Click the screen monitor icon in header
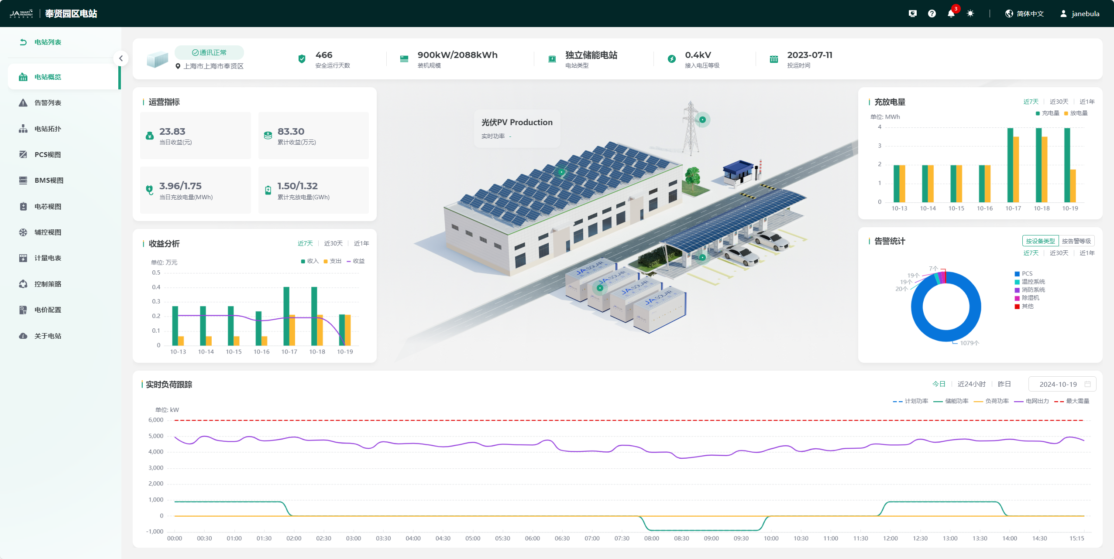The width and height of the screenshot is (1114, 559). tap(912, 14)
